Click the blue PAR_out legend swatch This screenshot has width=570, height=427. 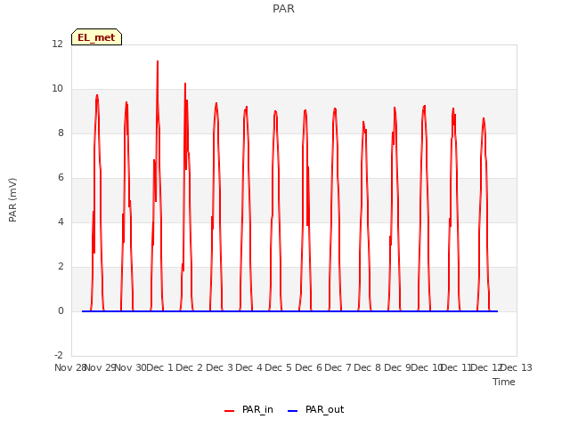pyautogui.click(x=293, y=411)
